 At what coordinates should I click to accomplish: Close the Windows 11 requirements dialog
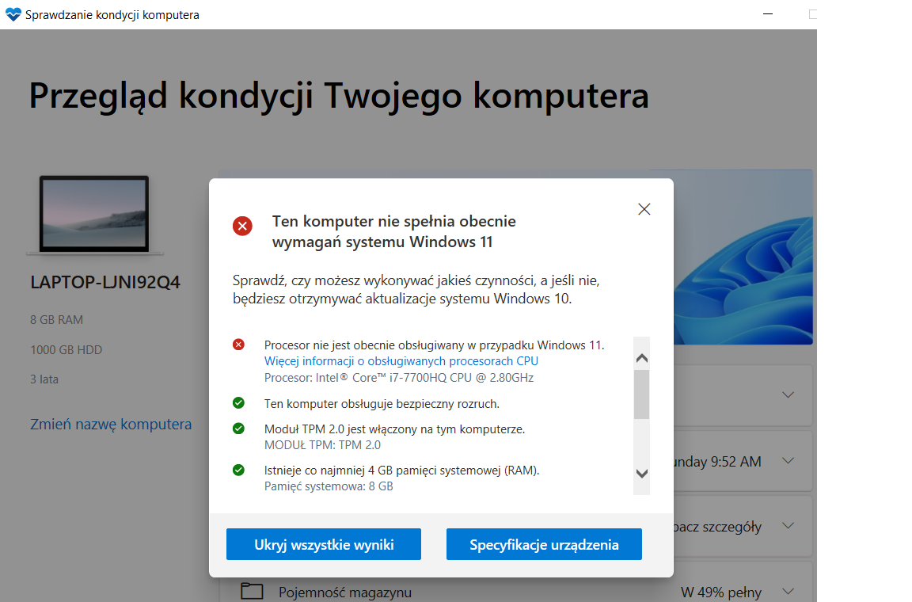click(644, 210)
